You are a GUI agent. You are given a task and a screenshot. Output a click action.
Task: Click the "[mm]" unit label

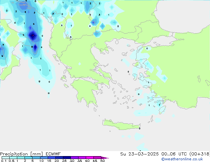click(36, 154)
